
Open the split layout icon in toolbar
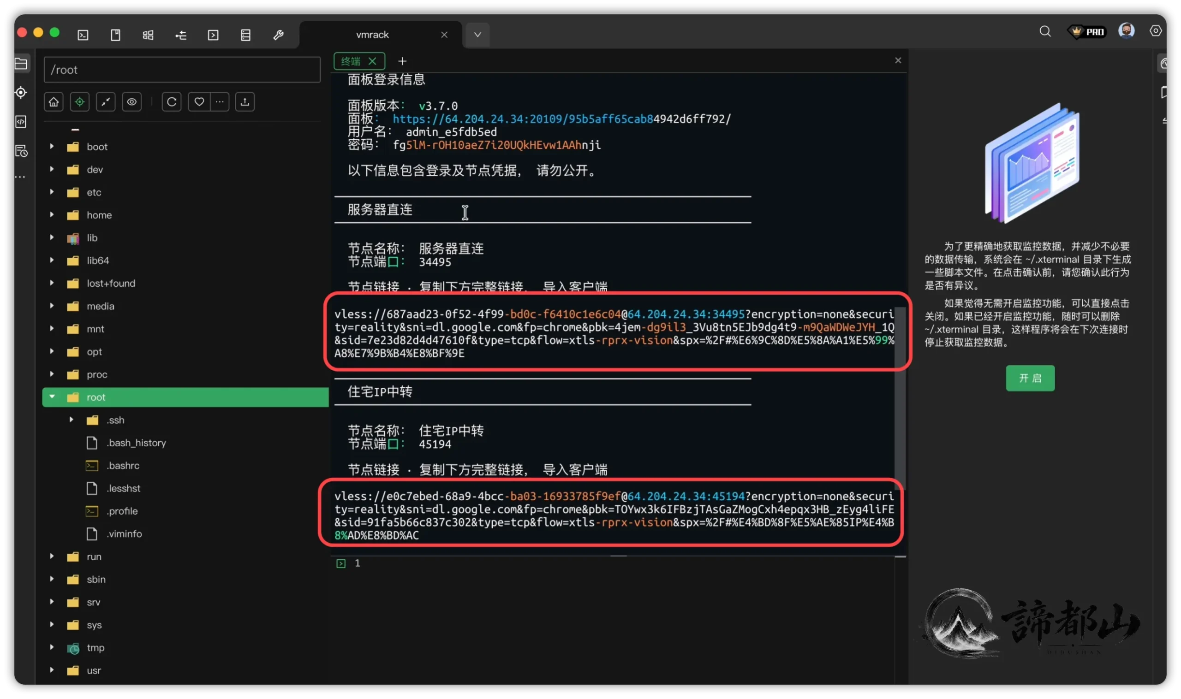click(148, 35)
